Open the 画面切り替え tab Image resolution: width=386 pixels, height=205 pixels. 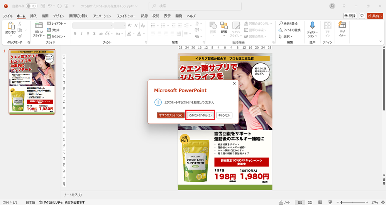tap(78, 16)
